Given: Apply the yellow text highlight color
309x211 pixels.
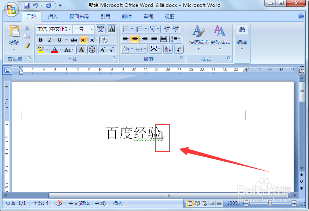Looking at the screenshot, I should (x=41, y=50).
